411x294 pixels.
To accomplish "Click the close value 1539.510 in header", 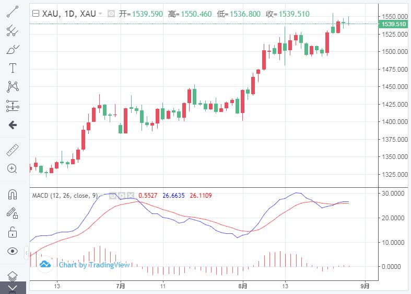I will pyautogui.click(x=294, y=14).
